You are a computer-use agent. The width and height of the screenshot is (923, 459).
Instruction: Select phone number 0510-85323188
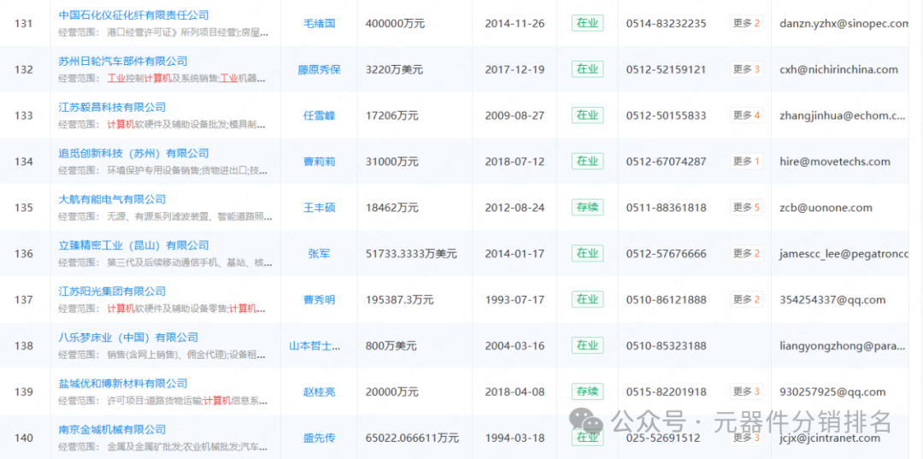[666, 345]
